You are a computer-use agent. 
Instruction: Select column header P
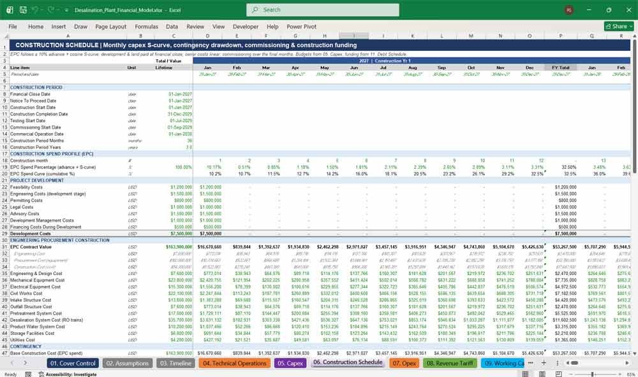(x=561, y=36)
